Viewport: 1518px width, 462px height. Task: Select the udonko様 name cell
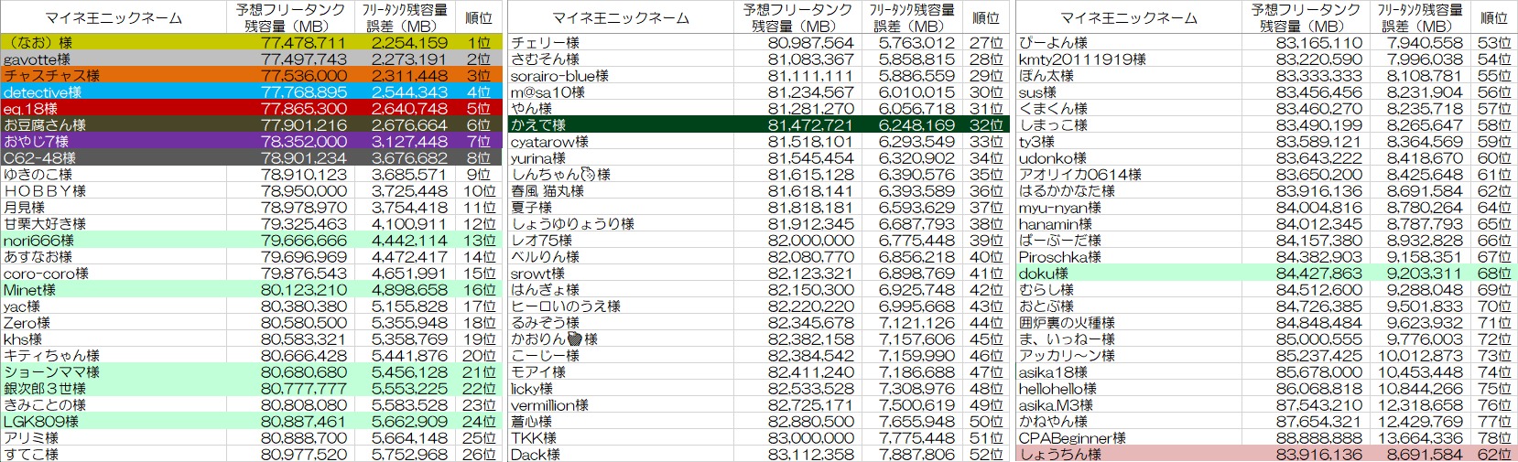coord(1128,158)
